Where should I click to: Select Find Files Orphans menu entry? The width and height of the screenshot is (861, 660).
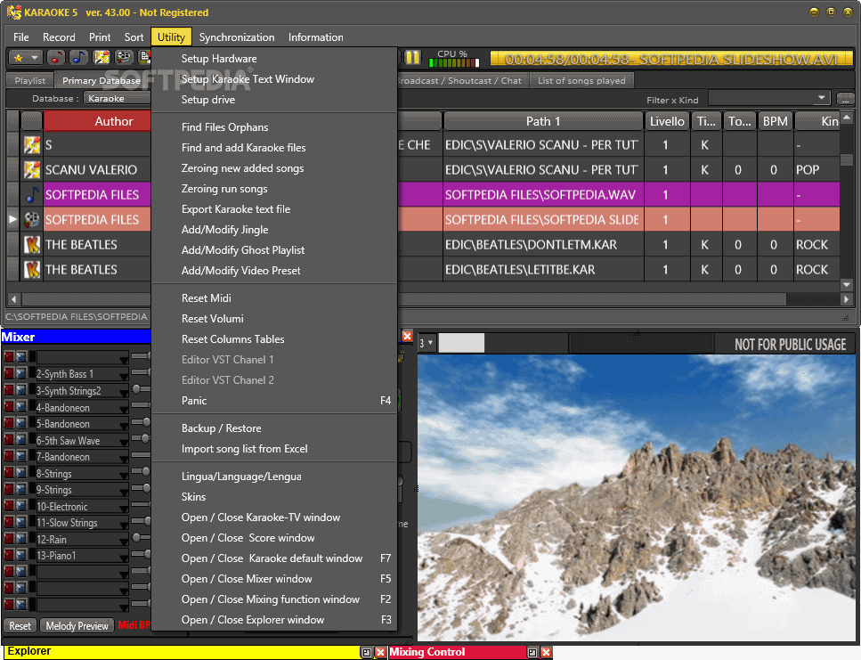coord(224,126)
